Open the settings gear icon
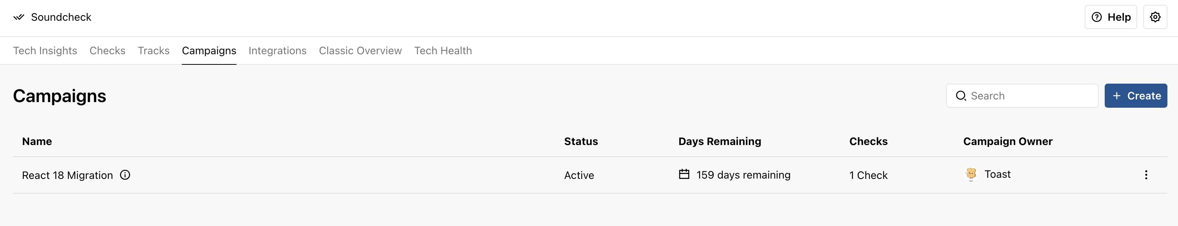The image size is (1178, 226). [1155, 17]
